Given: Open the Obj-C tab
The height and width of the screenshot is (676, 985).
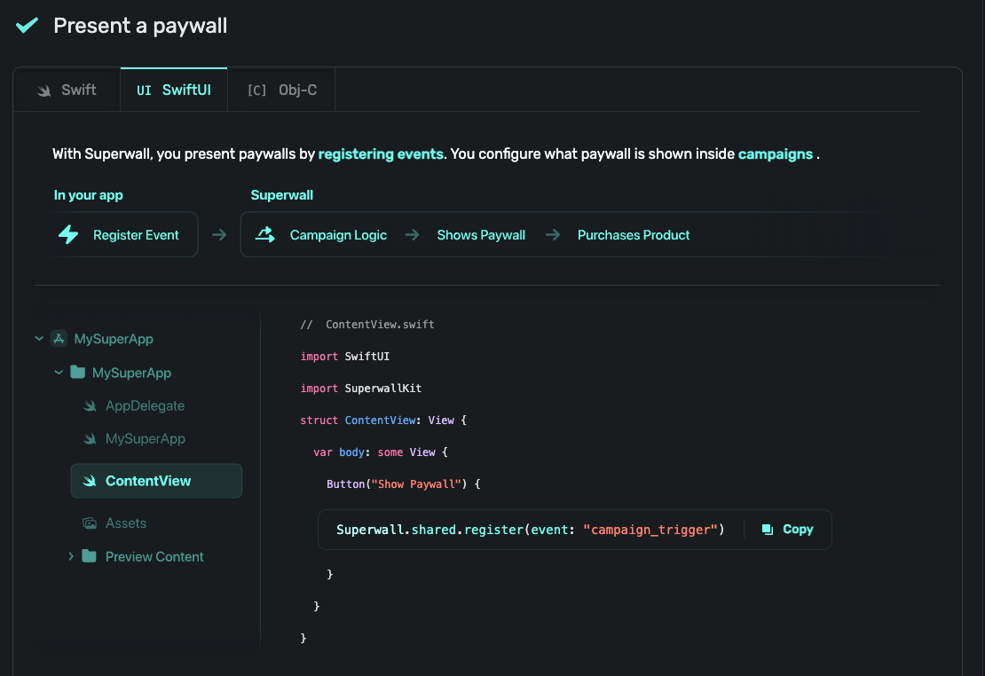Looking at the screenshot, I should tap(281, 90).
